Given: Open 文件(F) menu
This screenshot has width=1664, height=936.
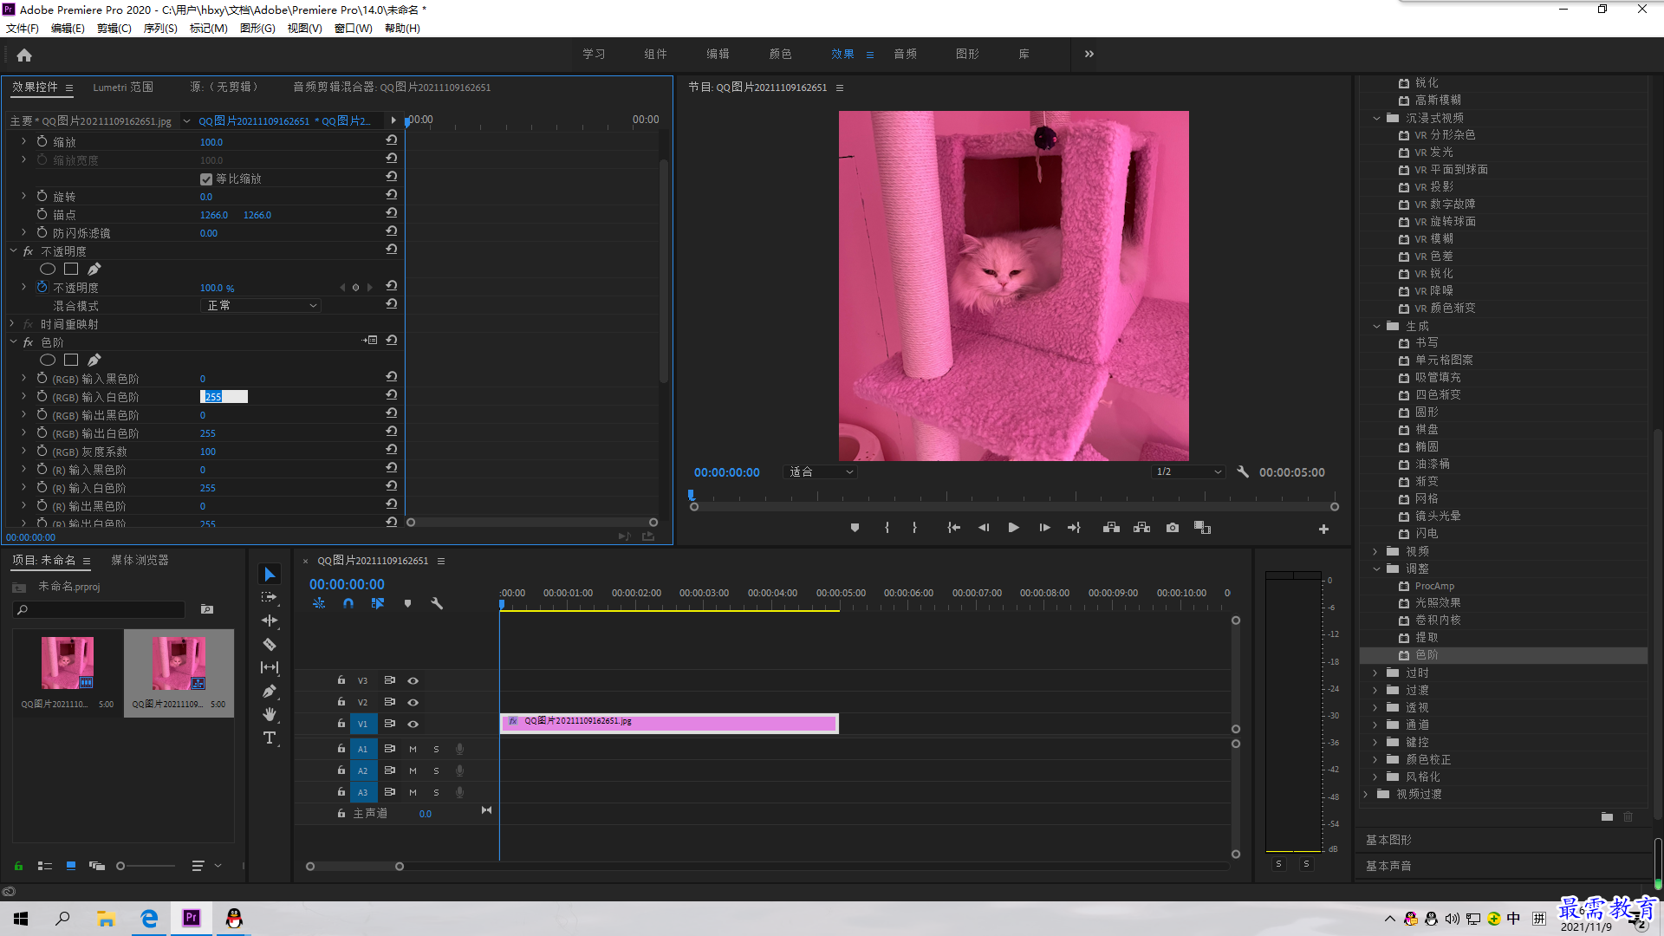Looking at the screenshot, I should pos(23,29).
